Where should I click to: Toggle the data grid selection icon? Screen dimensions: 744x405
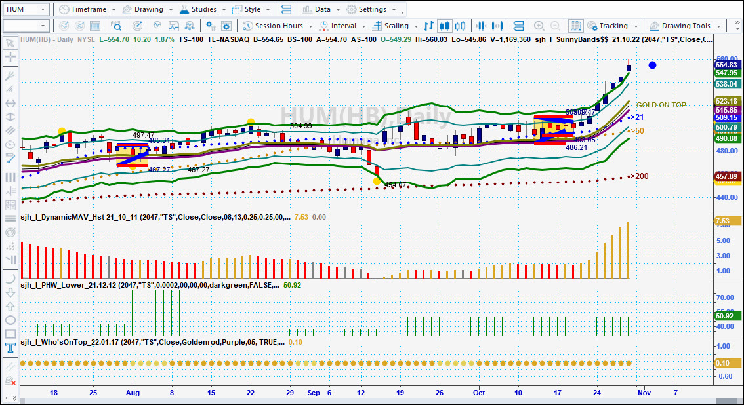tap(575, 26)
